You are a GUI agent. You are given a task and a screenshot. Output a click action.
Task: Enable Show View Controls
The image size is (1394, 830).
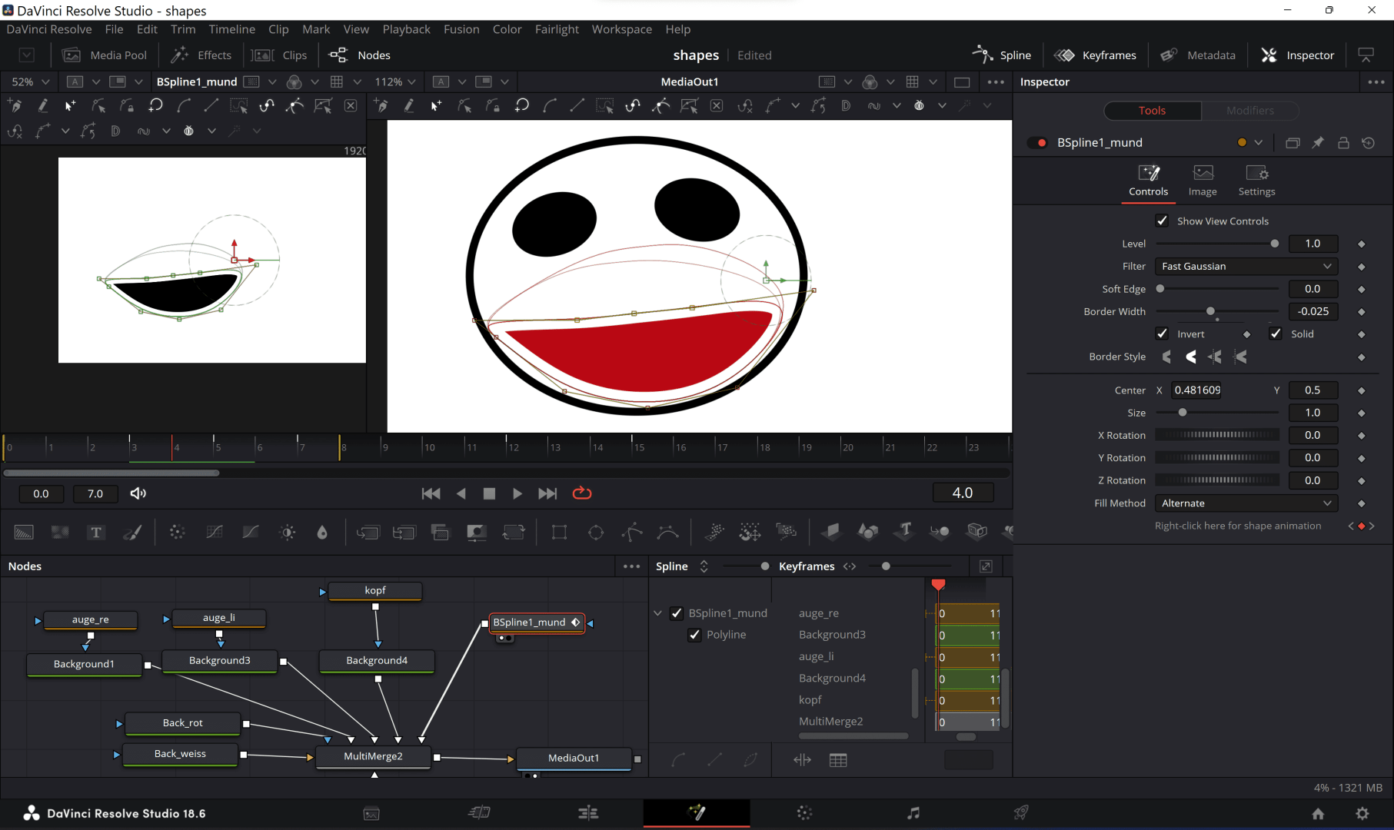[1162, 221]
